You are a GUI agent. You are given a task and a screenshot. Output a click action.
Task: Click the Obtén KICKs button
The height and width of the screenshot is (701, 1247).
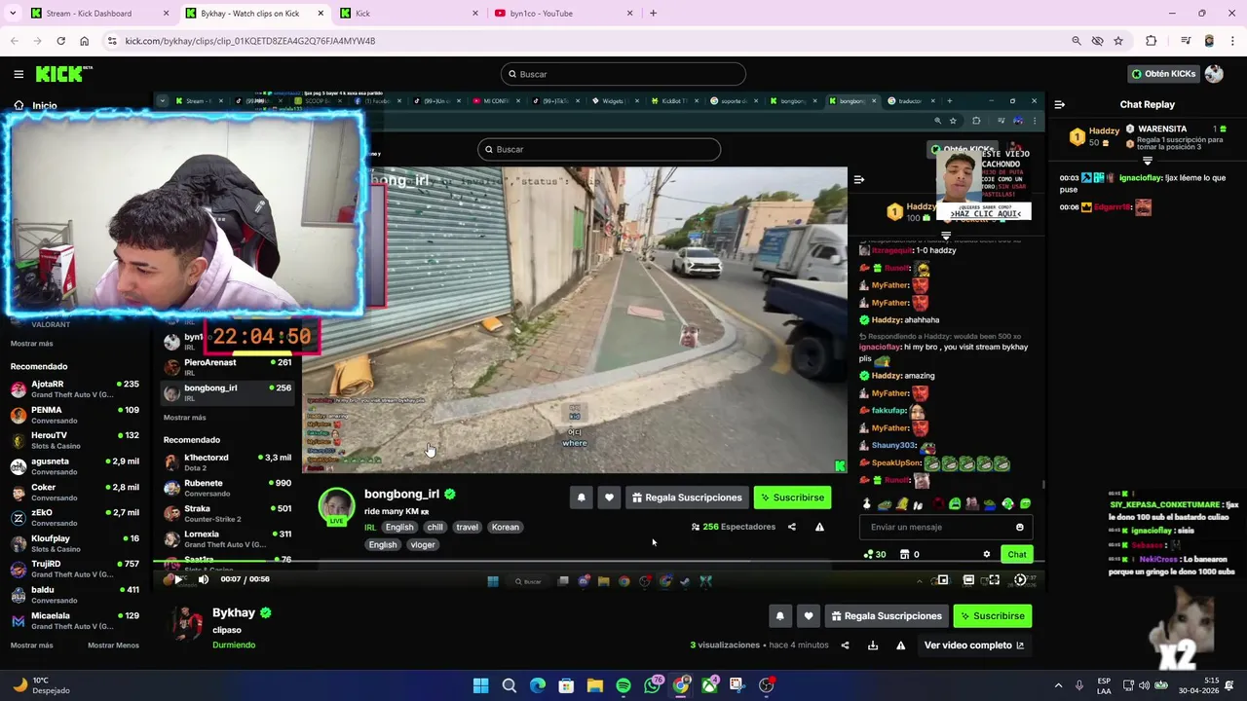point(1162,74)
